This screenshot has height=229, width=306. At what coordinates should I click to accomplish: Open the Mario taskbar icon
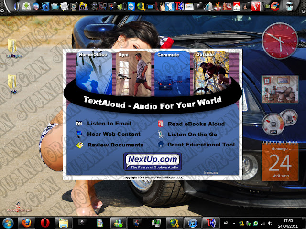138,223
